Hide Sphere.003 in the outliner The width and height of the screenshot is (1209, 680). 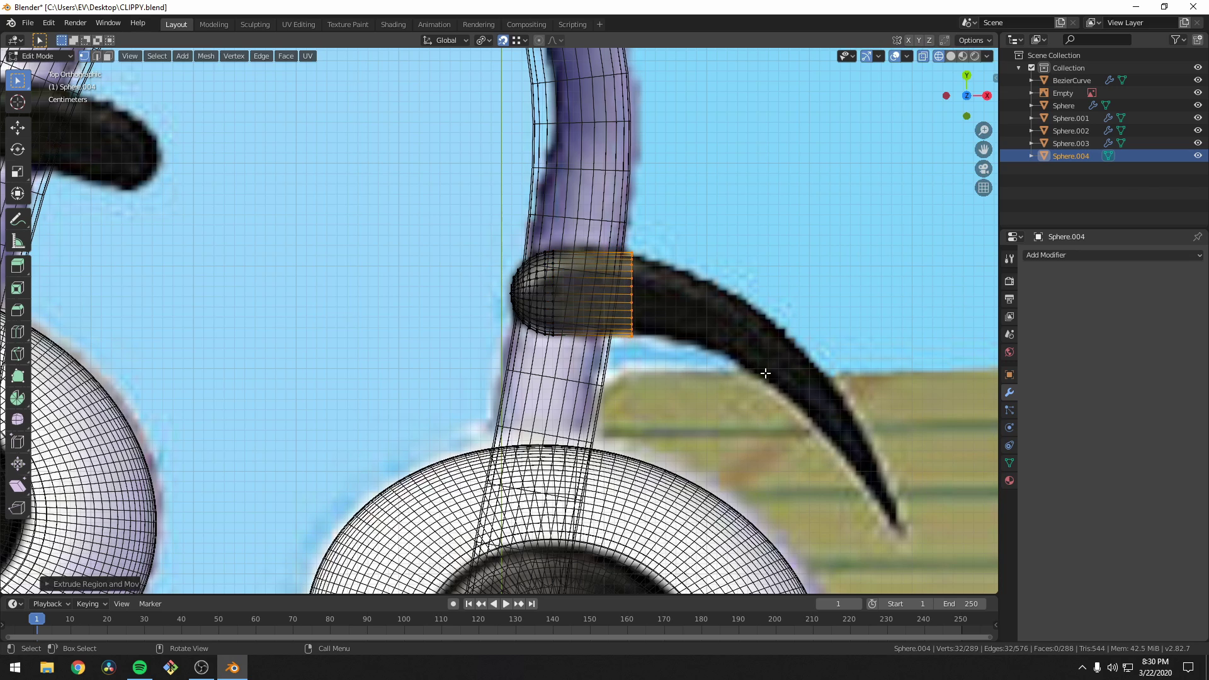click(x=1197, y=143)
